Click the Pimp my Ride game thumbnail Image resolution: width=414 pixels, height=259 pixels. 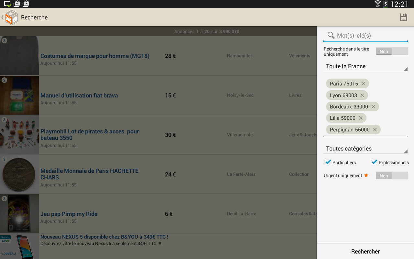(x=19, y=214)
